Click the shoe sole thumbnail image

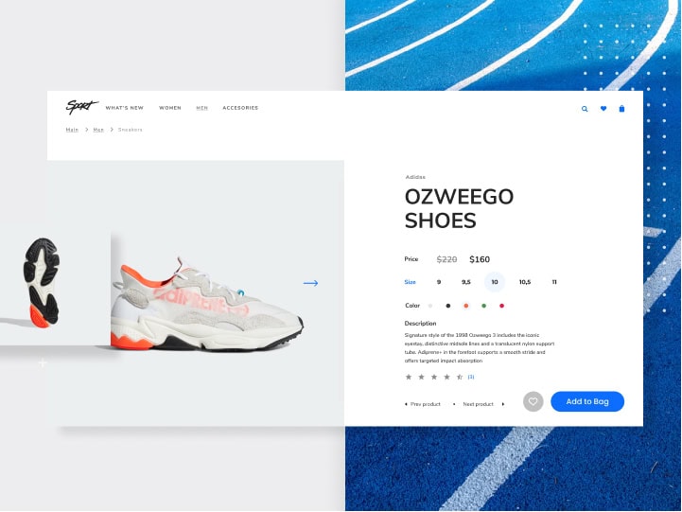tap(42, 283)
